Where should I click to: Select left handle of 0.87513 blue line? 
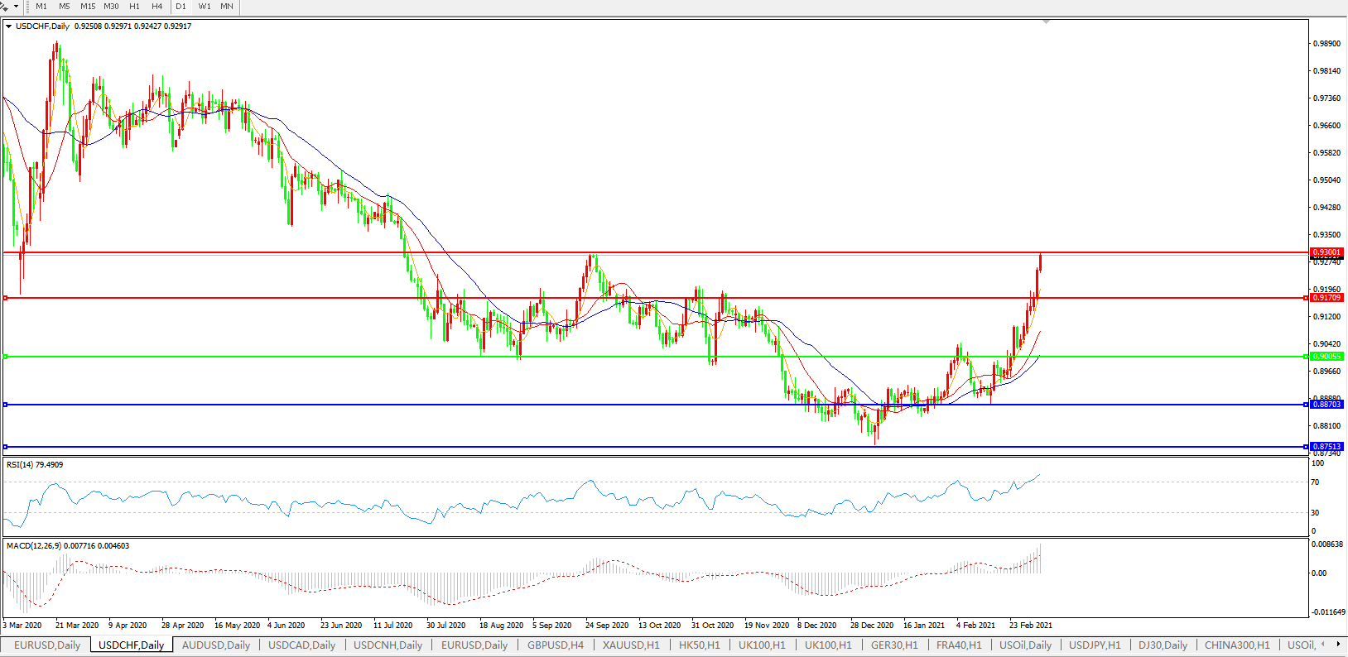tap(6, 447)
